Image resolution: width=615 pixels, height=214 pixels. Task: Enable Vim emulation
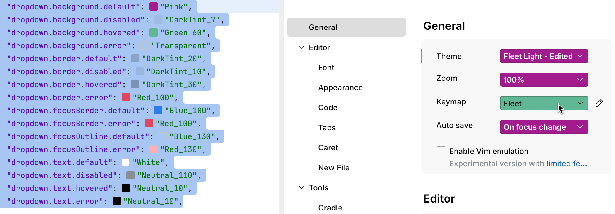tap(441, 150)
